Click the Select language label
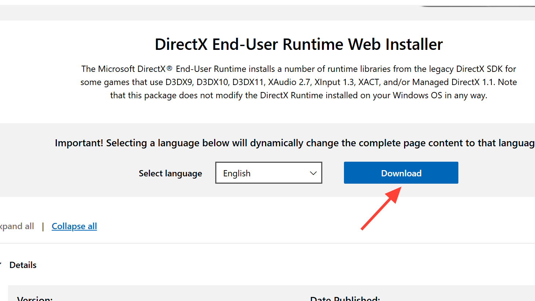Viewport: 535px width, 301px height. point(170,173)
